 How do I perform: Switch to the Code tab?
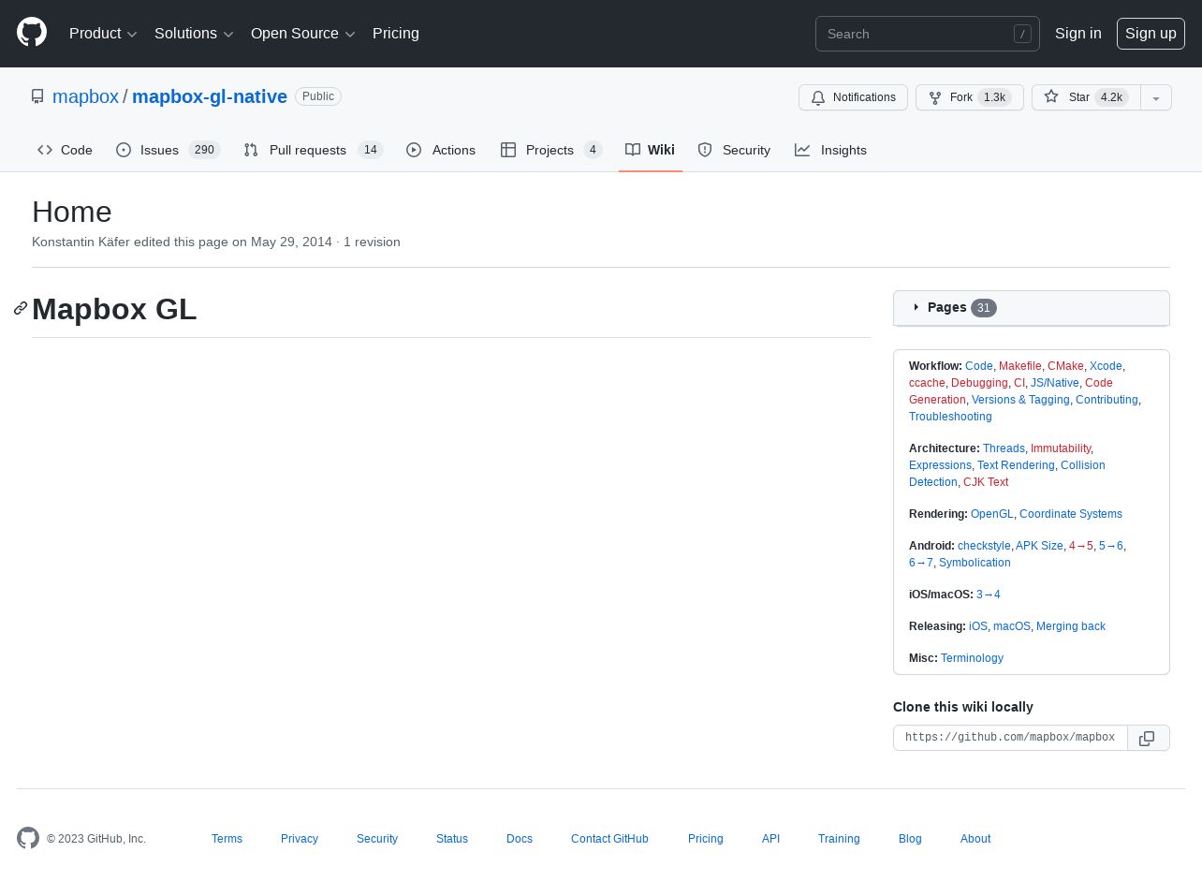point(65,150)
